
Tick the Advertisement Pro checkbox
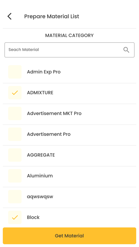tap(15, 134)
